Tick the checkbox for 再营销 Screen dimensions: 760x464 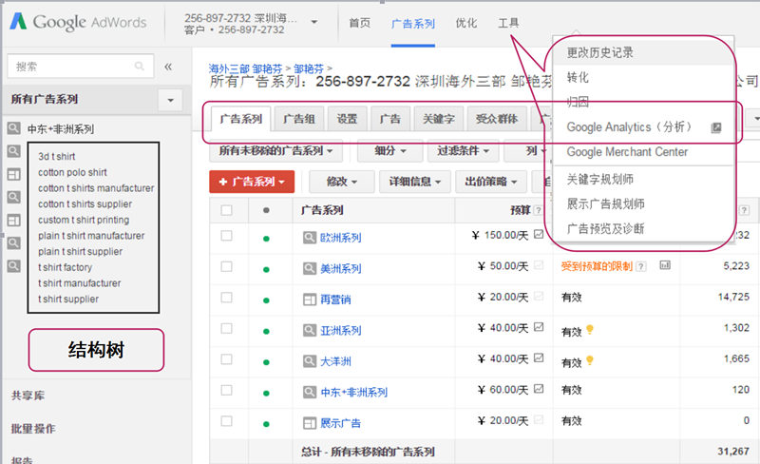pyautogui.click(x=226, y=298)
